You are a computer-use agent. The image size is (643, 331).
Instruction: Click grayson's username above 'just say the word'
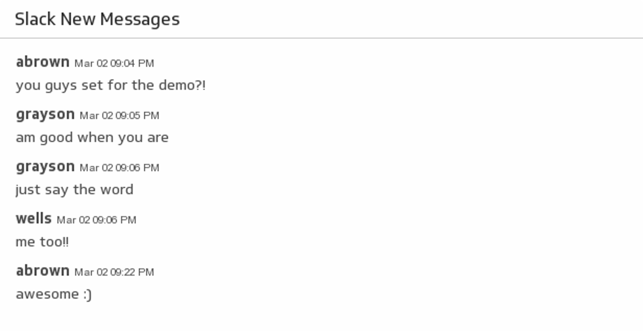(x=45, y=167)
